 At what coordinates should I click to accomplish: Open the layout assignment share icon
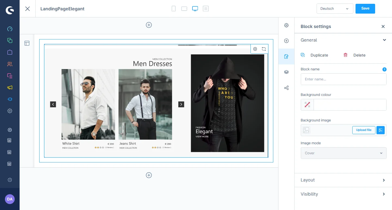click(286, 88)
